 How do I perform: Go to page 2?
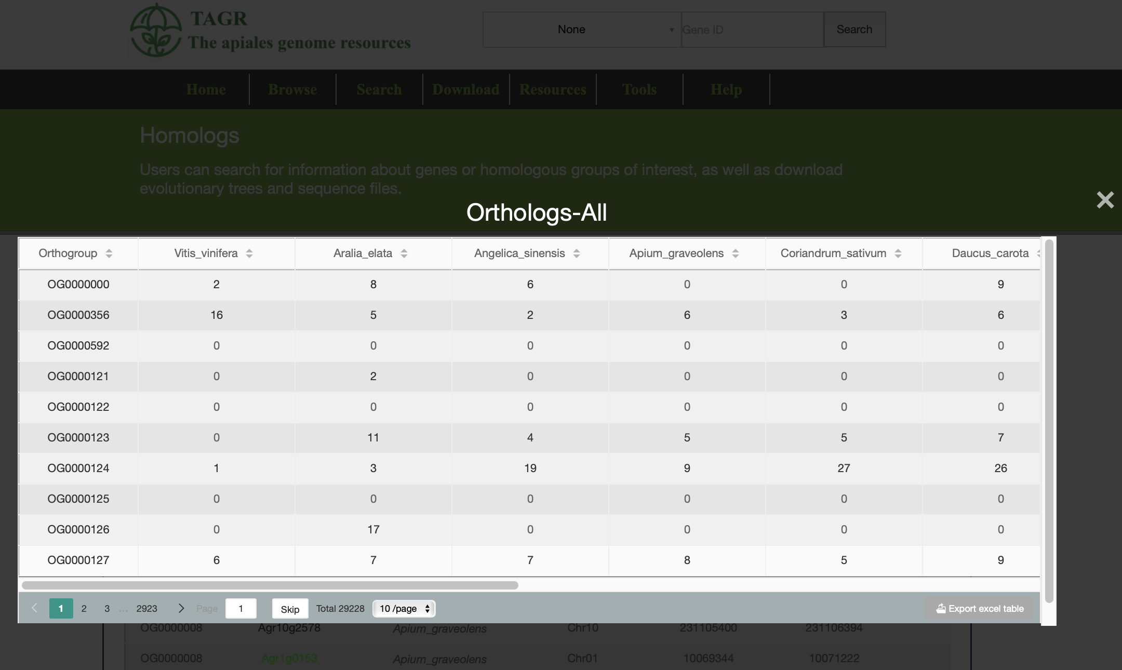click(84, 609)
